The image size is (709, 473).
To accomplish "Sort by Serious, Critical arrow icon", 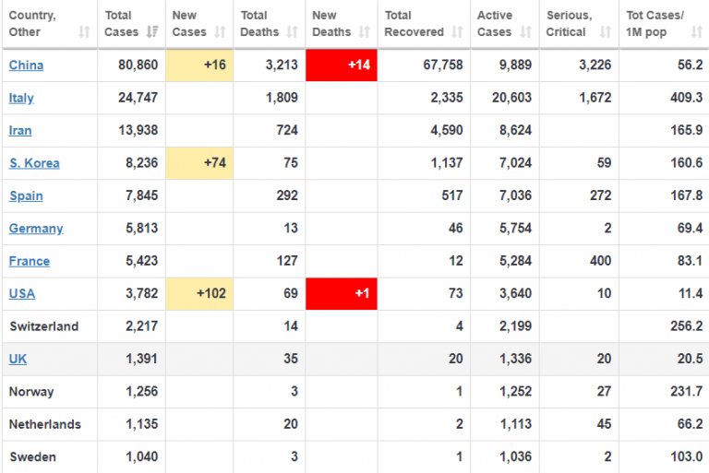I will click(605, 32).
